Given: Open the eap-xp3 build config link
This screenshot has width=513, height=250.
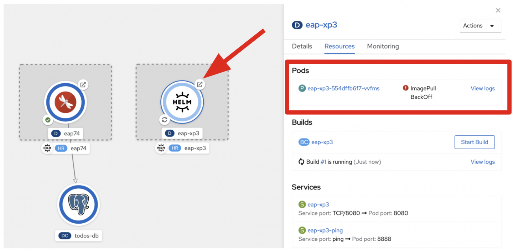Looking at the screenshot, I should (322, 142).
